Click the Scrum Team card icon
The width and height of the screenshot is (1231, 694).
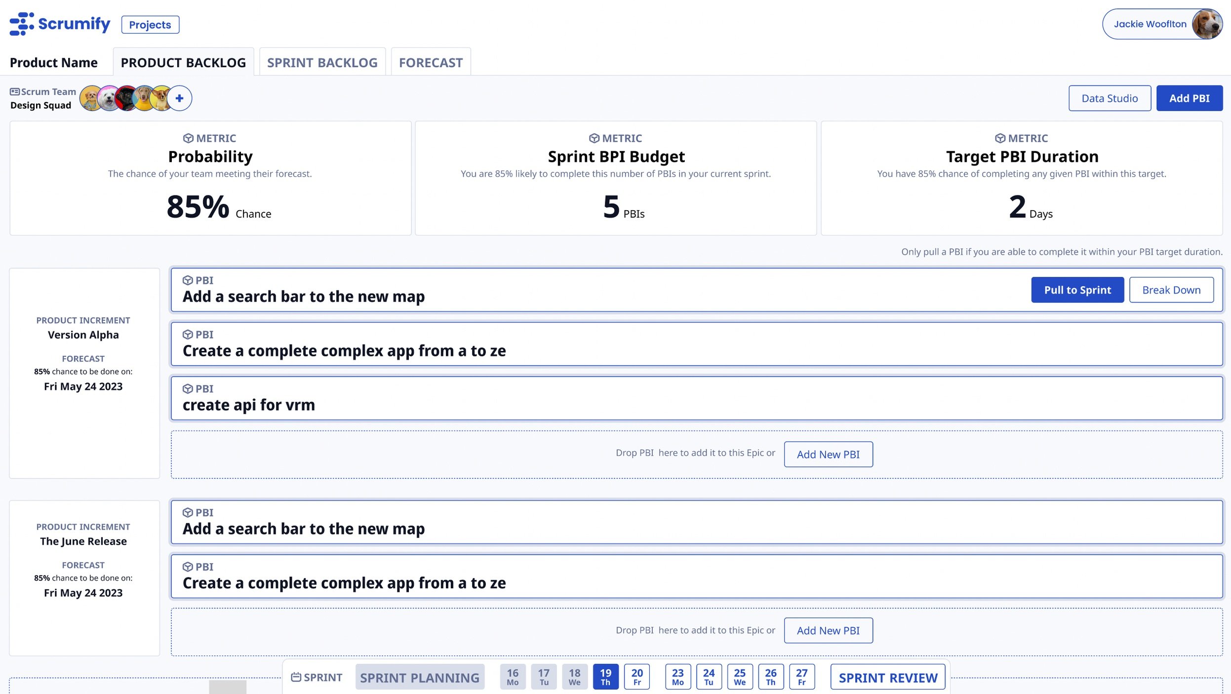click(x=15, y=92)
